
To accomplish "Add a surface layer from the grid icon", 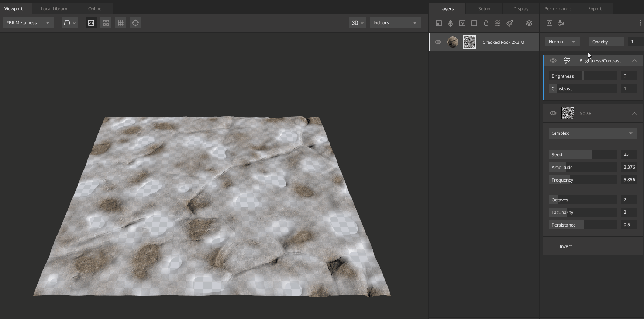I will point(439,23).
